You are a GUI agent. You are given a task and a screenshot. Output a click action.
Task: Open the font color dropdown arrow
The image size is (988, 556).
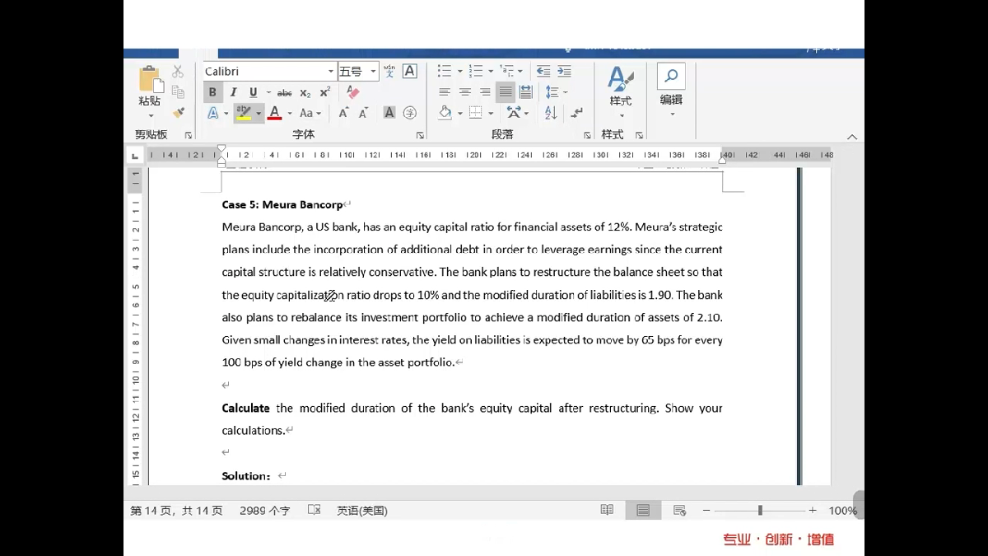point(290,113)
